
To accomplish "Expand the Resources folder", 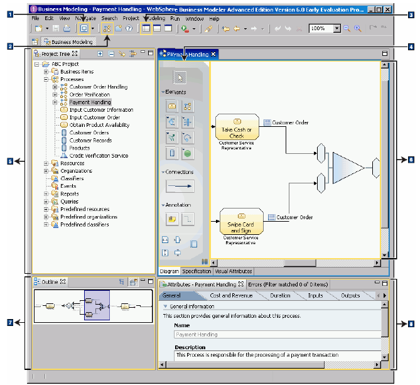I will (46, 163).
